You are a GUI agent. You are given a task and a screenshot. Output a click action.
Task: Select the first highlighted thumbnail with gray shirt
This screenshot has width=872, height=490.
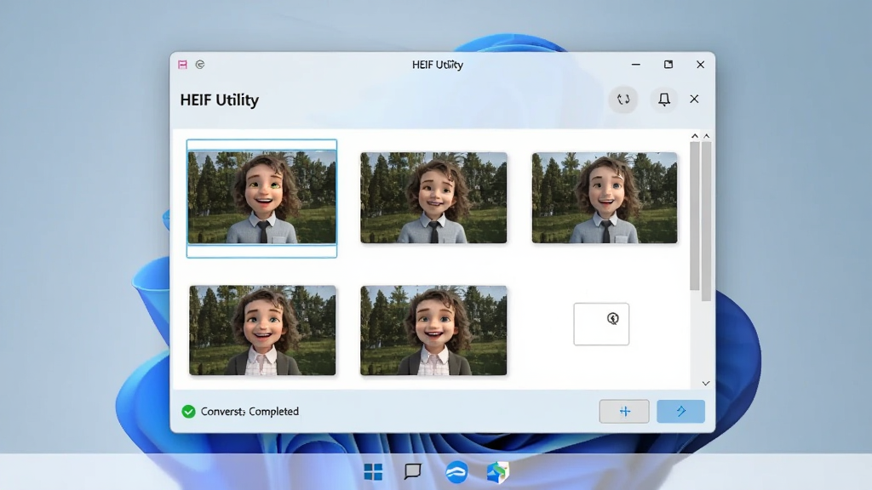click(x=262, y=198)
